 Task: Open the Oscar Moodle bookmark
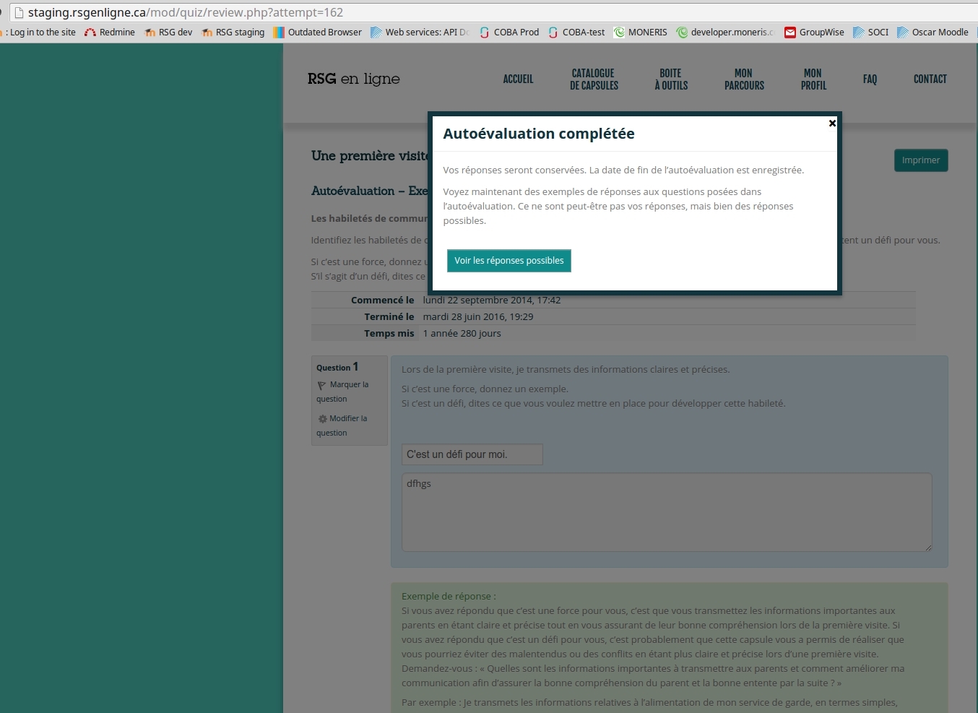click(x=932, y=33)
